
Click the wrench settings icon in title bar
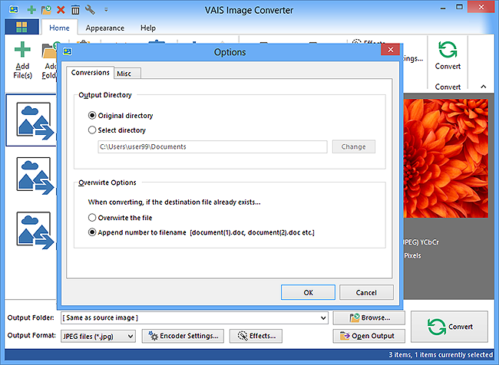pos(90,10)
